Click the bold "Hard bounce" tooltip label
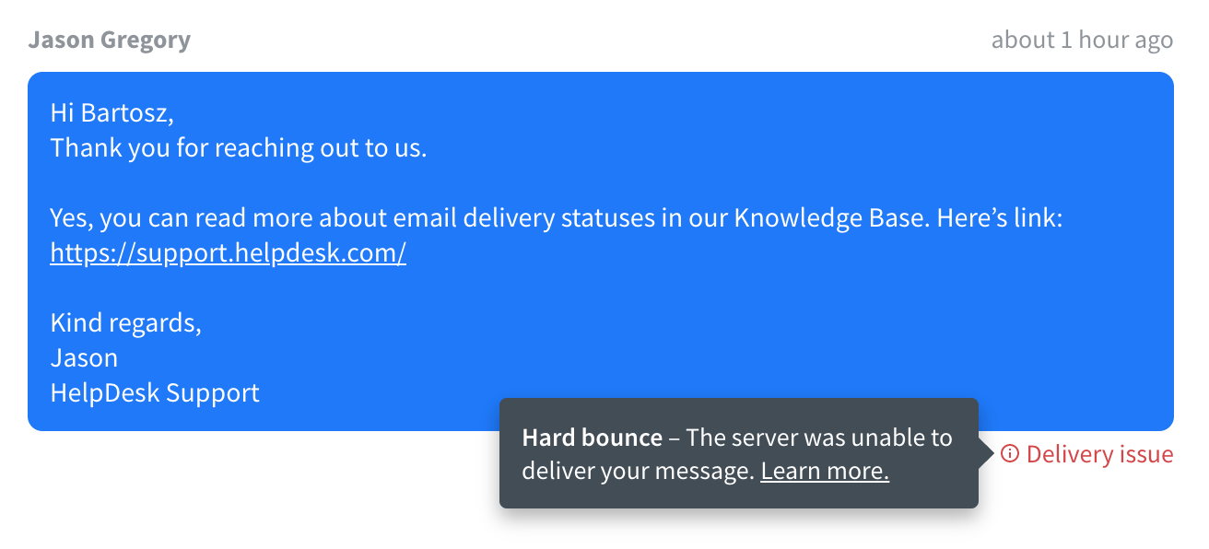Viewport: 1209px width, 549px height. click(592, 438)
